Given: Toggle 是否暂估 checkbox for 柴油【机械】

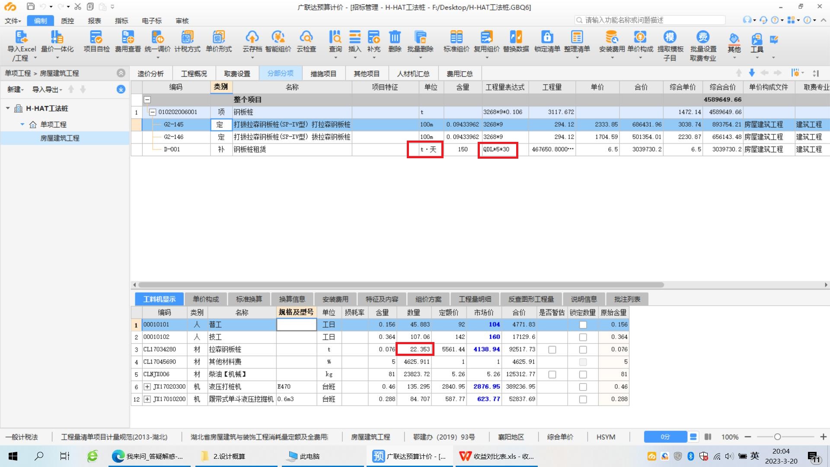Looking at the screenshot, I should point(552,374).
